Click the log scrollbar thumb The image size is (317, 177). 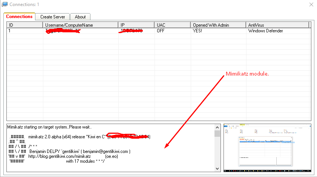[x=217, y=133]
